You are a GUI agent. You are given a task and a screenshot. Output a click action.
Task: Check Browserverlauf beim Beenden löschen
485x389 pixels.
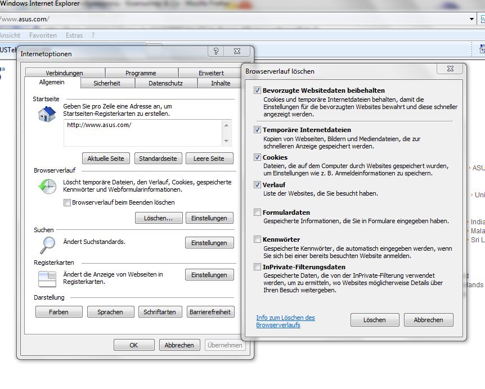[67, 202]
